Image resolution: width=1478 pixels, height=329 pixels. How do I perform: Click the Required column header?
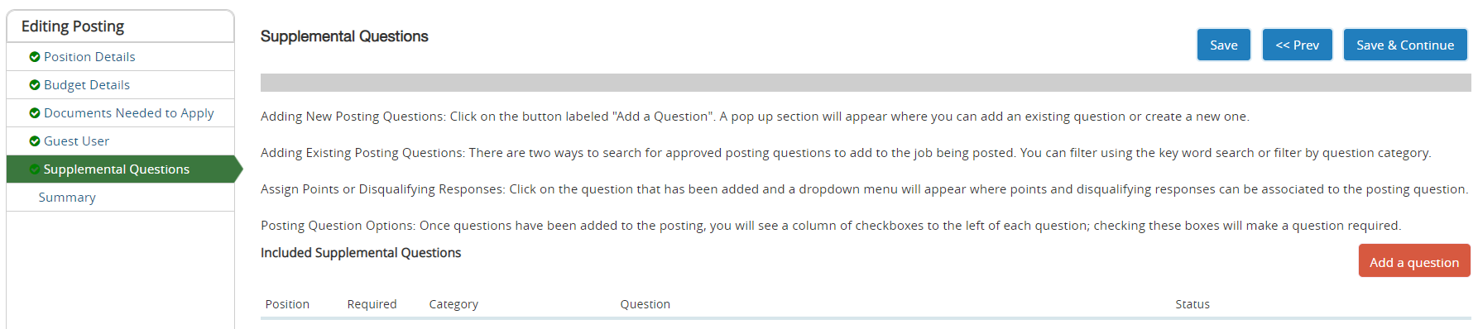point(372,304)
